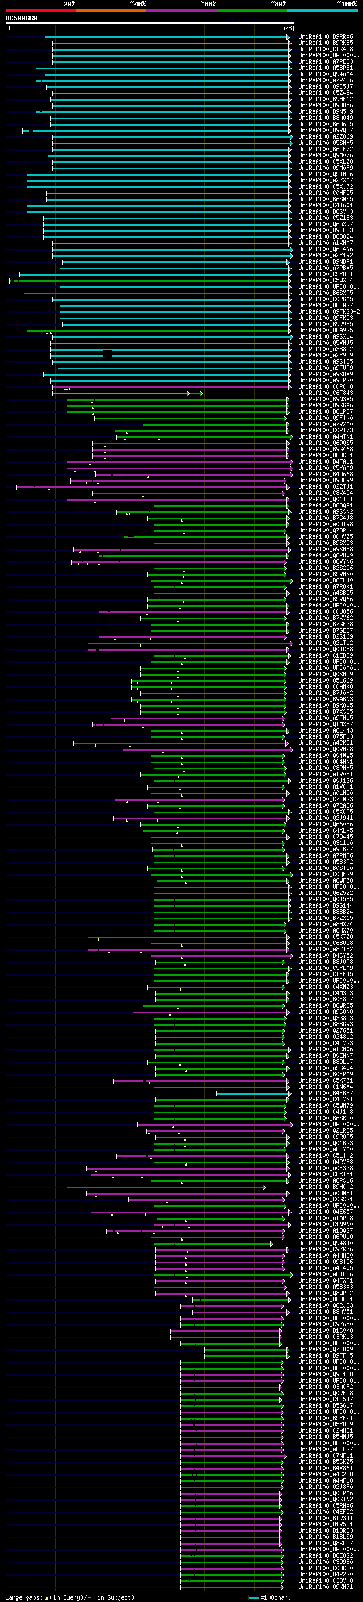
Task: Open hit UniRef100_B9G144
Action: coord(325,905)
